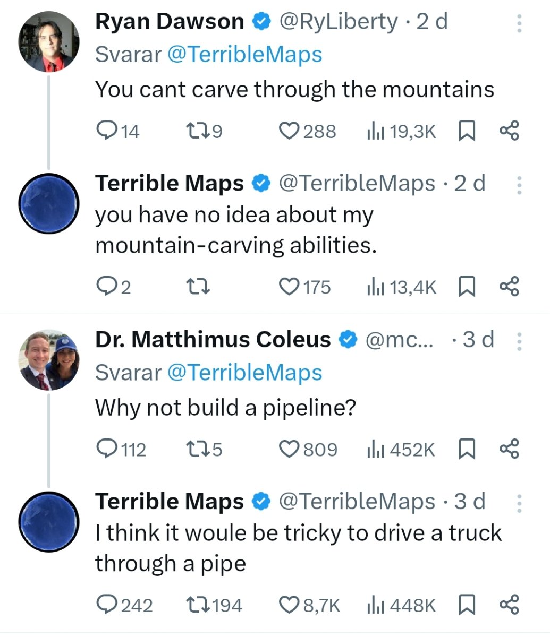Open @TerribleMaps mention in Ryan Dawson's reply
This screenshot has width=550, height=637.
pos(244,55)
